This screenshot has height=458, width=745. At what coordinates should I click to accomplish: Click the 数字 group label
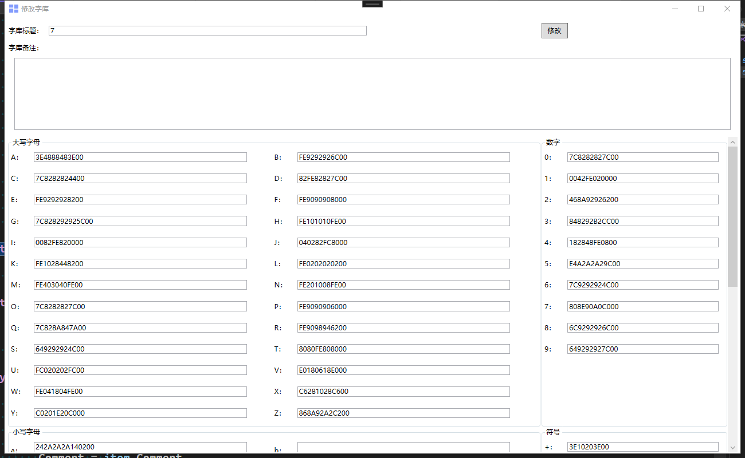pyautogui.click(x=553, y=142)
